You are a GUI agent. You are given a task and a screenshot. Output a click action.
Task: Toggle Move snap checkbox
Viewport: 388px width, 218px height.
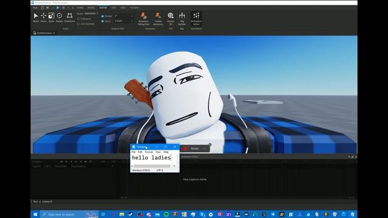click(x=102, y=21)
